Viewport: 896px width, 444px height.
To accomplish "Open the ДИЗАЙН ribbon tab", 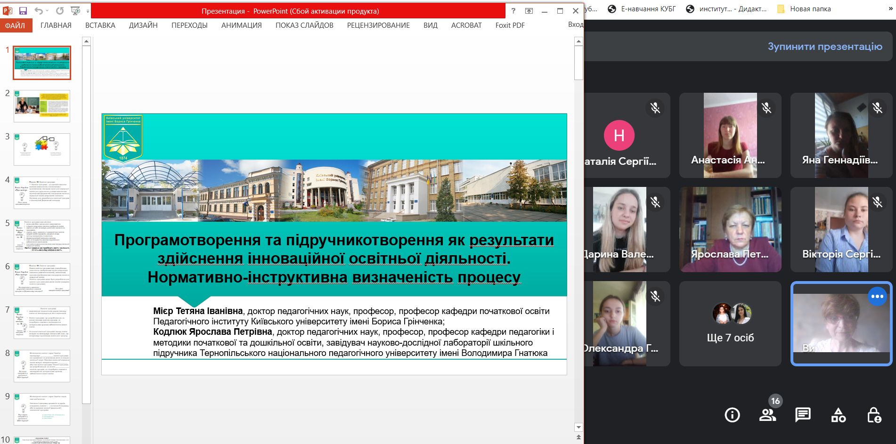I will (x=143, y=25).
